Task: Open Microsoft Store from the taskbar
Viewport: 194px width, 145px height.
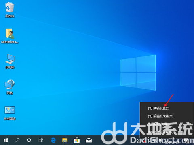Action: 77,140
